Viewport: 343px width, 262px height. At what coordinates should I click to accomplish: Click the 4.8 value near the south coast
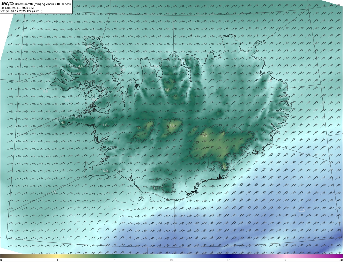tap(156, 188)
